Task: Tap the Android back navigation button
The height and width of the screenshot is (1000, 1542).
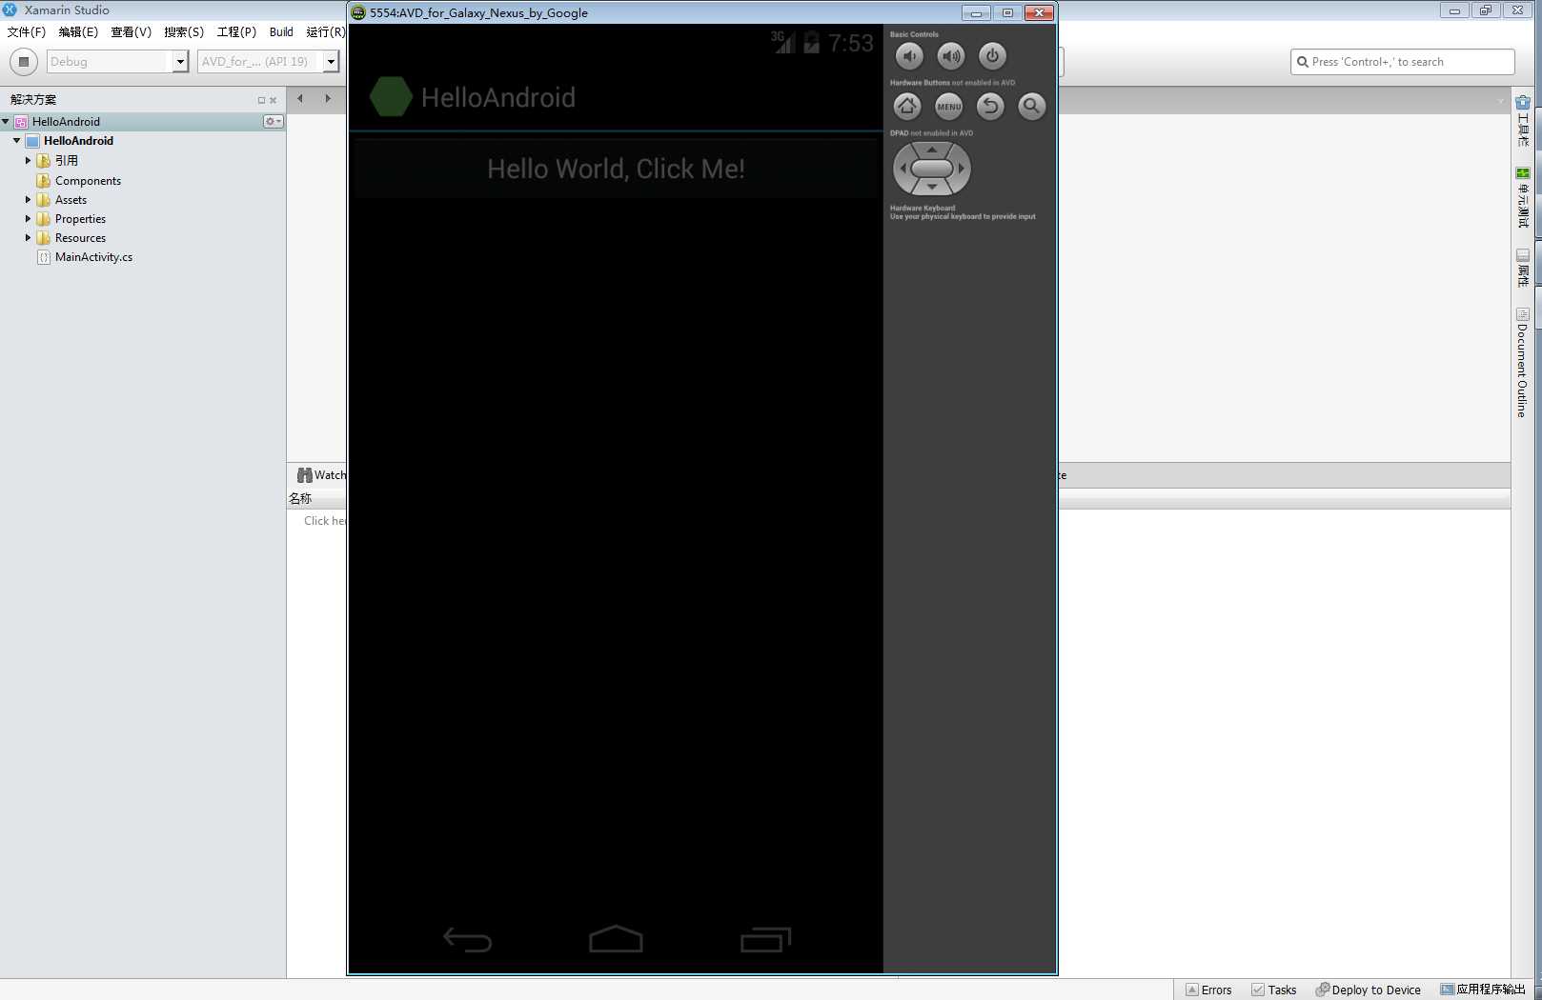Action: 467,940
